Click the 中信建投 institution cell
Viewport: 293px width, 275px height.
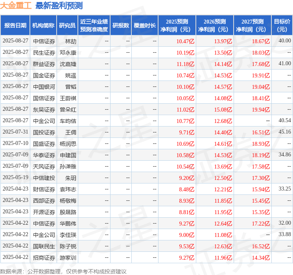[x=44, y=178]
